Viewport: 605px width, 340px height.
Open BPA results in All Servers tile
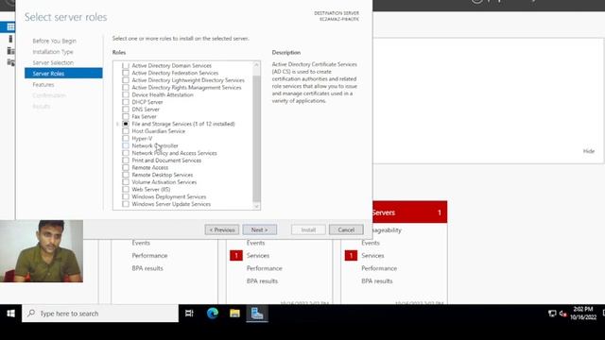pyautogui.click(x=377, y=281)
